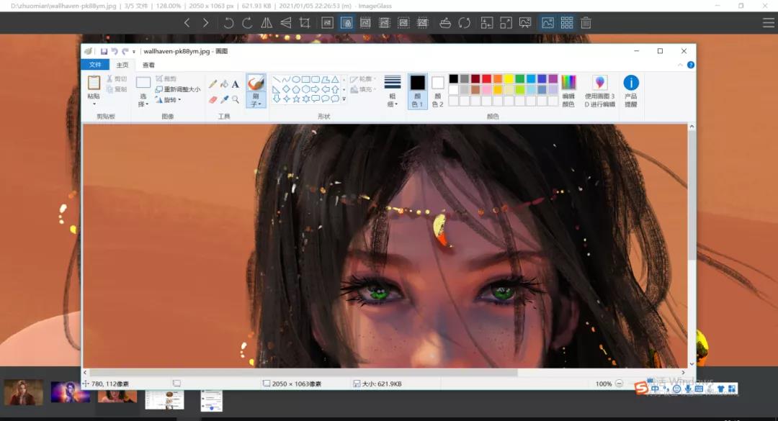Select the Pencil tool in Paint
This screenshot has width=778, height=421.
tap(213, 83)
